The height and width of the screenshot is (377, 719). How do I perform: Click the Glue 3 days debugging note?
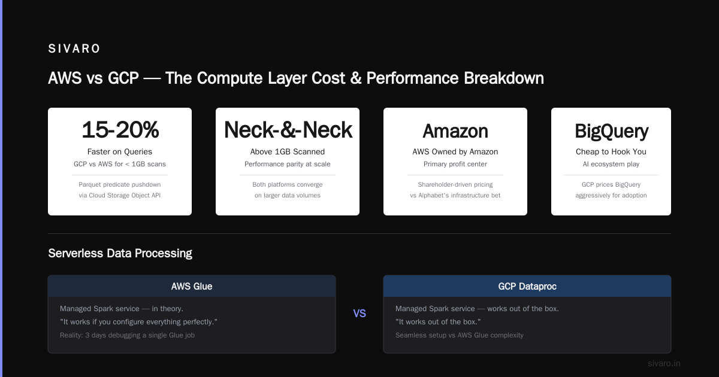point(127,335)
